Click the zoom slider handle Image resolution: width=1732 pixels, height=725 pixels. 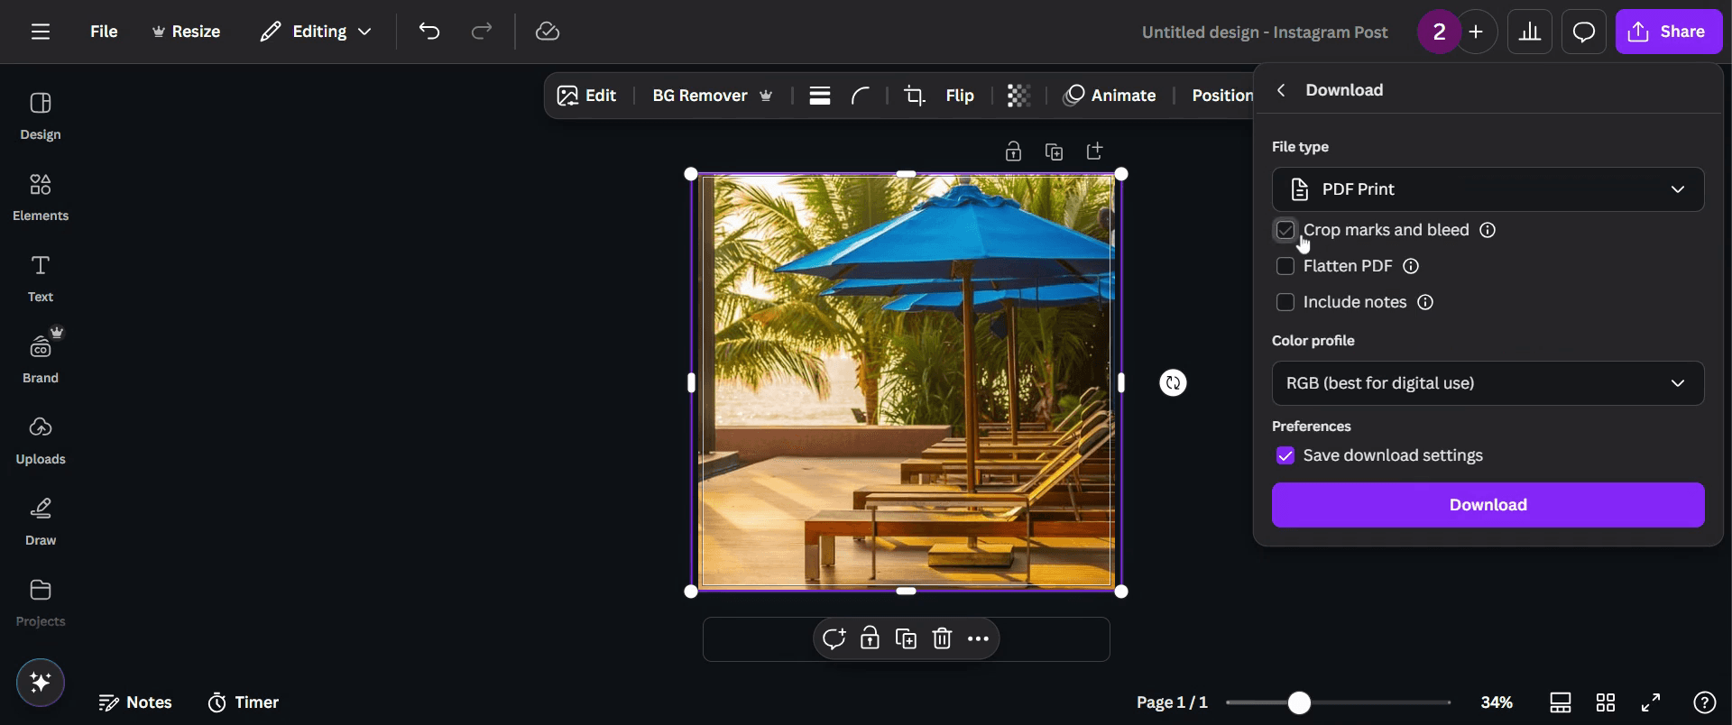click(1299, 702)
